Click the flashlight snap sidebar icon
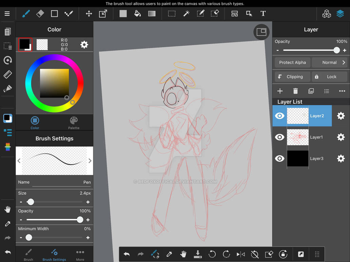 pos(7,88)
